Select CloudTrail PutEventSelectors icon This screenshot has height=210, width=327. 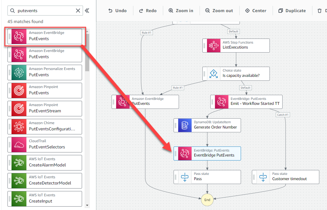[x=19, y=145]
